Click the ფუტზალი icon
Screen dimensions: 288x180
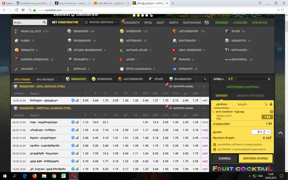[x=17, y=50]
